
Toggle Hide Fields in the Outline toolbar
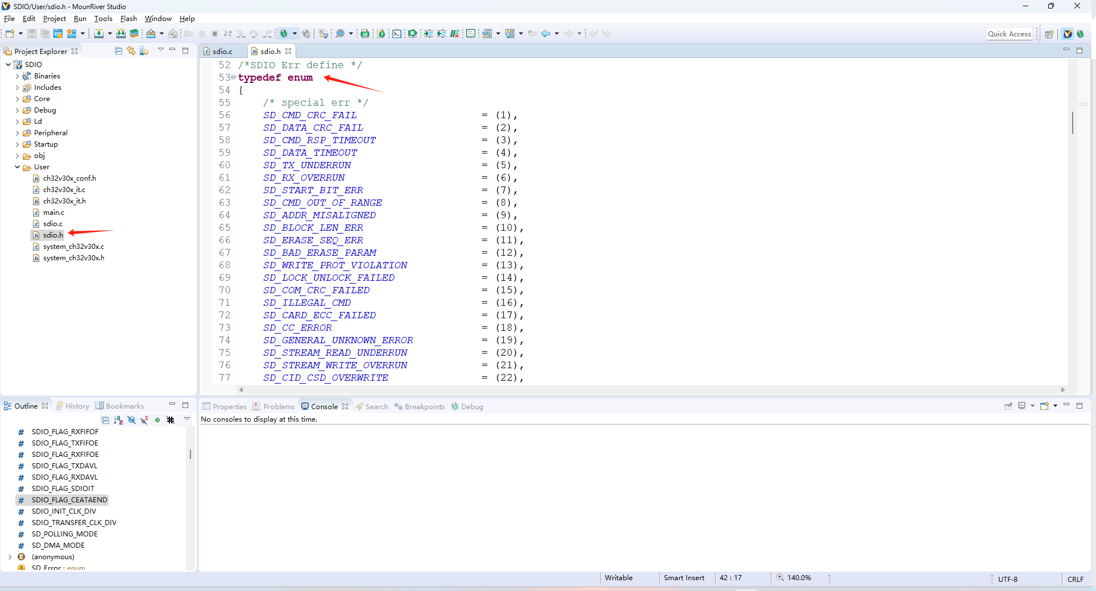pos(131,420)
